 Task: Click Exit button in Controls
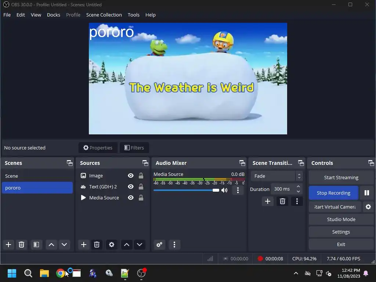point(341,244)
